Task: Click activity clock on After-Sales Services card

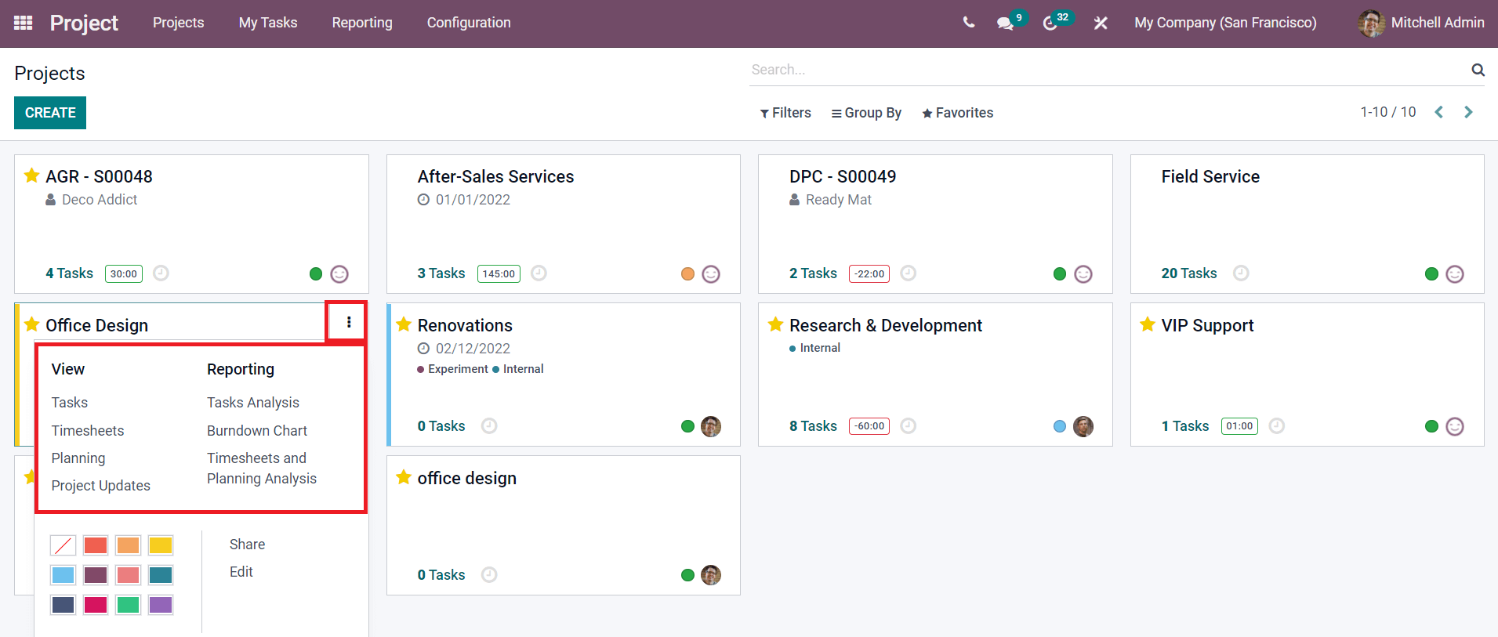Action: [x=539, y=273]
